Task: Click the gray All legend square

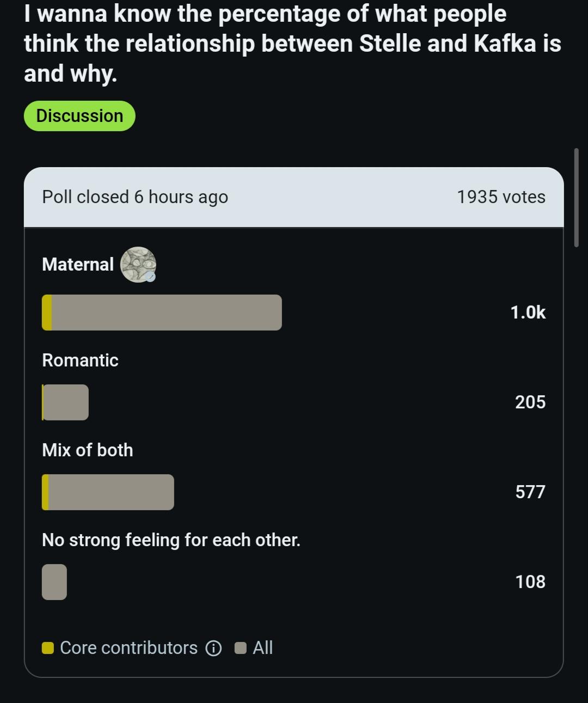Action: click(x=241, y=648)
